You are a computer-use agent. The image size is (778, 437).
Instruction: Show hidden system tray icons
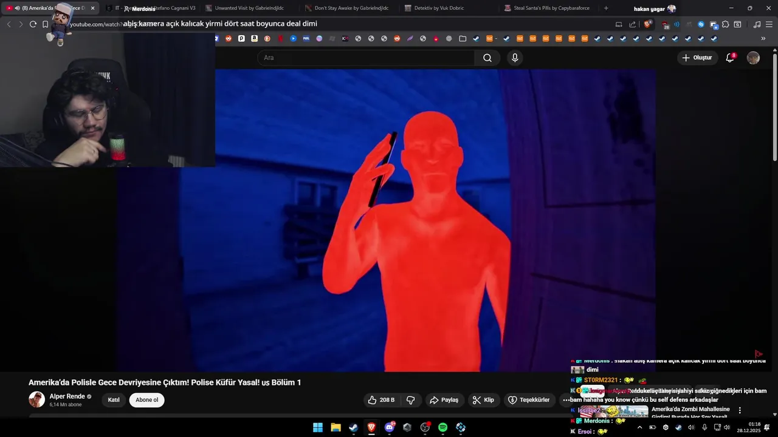639,427
